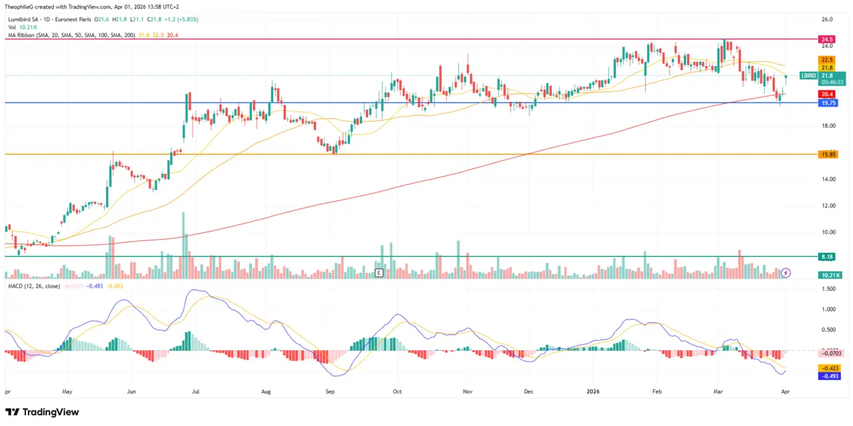This screenshot has width=853, height=426.
Task: Click the lightning bolt flash icon on the volume pane
Action: [x=786, y=274]
